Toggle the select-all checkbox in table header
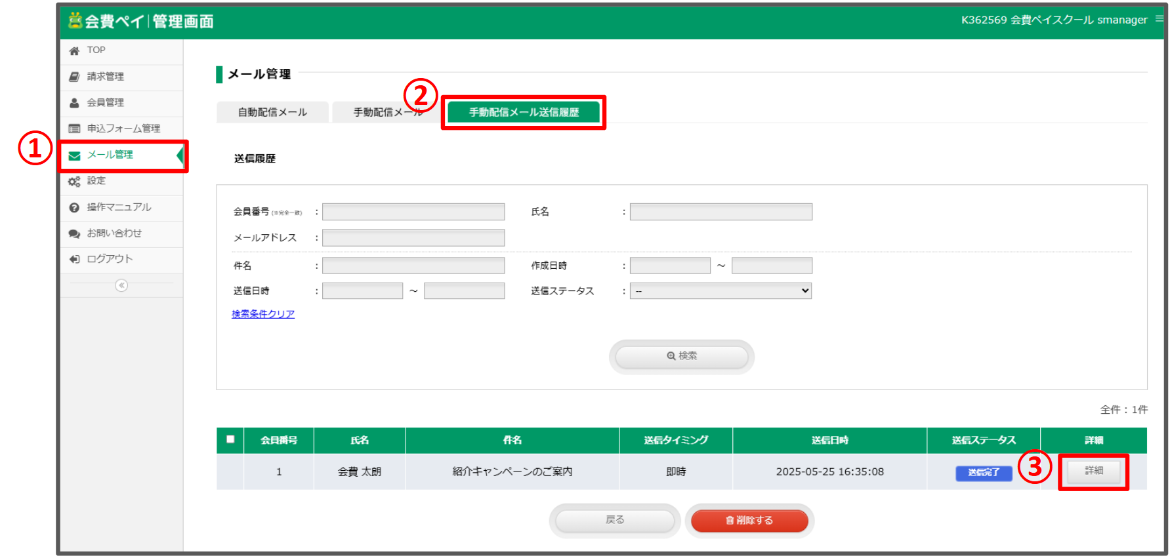Viewport: 1170px width, 560px height. click(230, 439)
